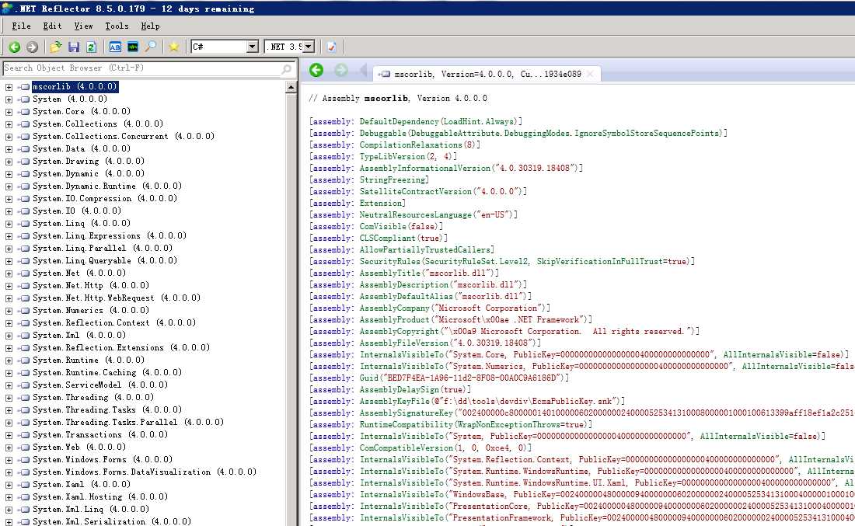This screenshot has height=526, width=855.
Task: Click the System.Web assembly icon
Action: (x=24, y=448)
